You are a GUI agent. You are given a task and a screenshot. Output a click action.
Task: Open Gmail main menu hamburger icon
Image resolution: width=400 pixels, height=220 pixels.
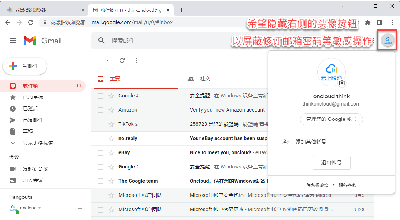pyautogui.click(x=13, y=41)
